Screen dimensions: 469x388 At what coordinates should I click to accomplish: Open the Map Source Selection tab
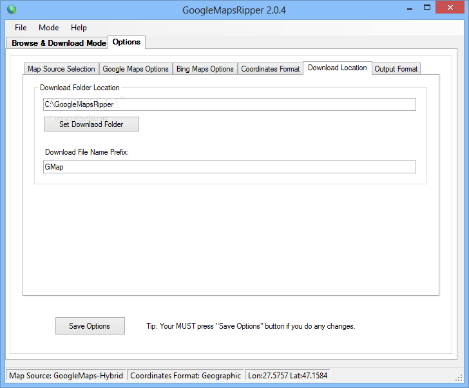tap(61, 69)
